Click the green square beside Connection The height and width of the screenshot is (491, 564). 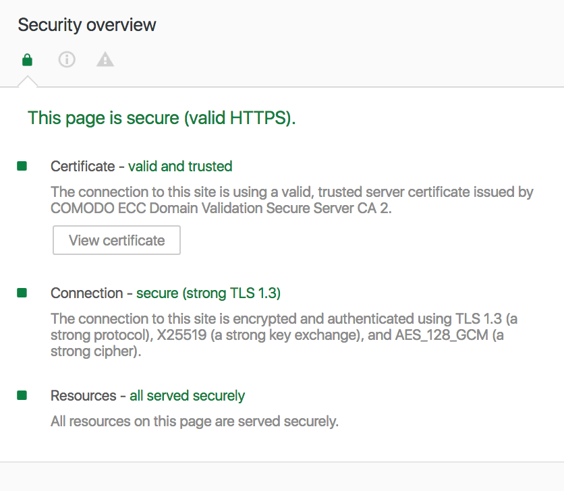[22, 293]
